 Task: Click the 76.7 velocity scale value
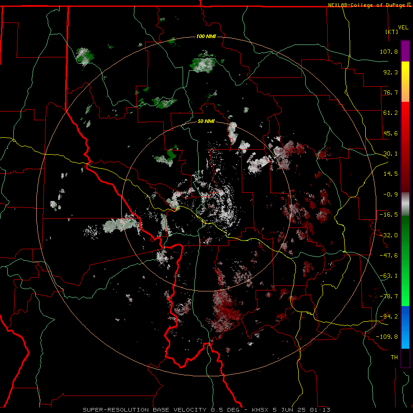pyautogui.click(x=391, y=92)
